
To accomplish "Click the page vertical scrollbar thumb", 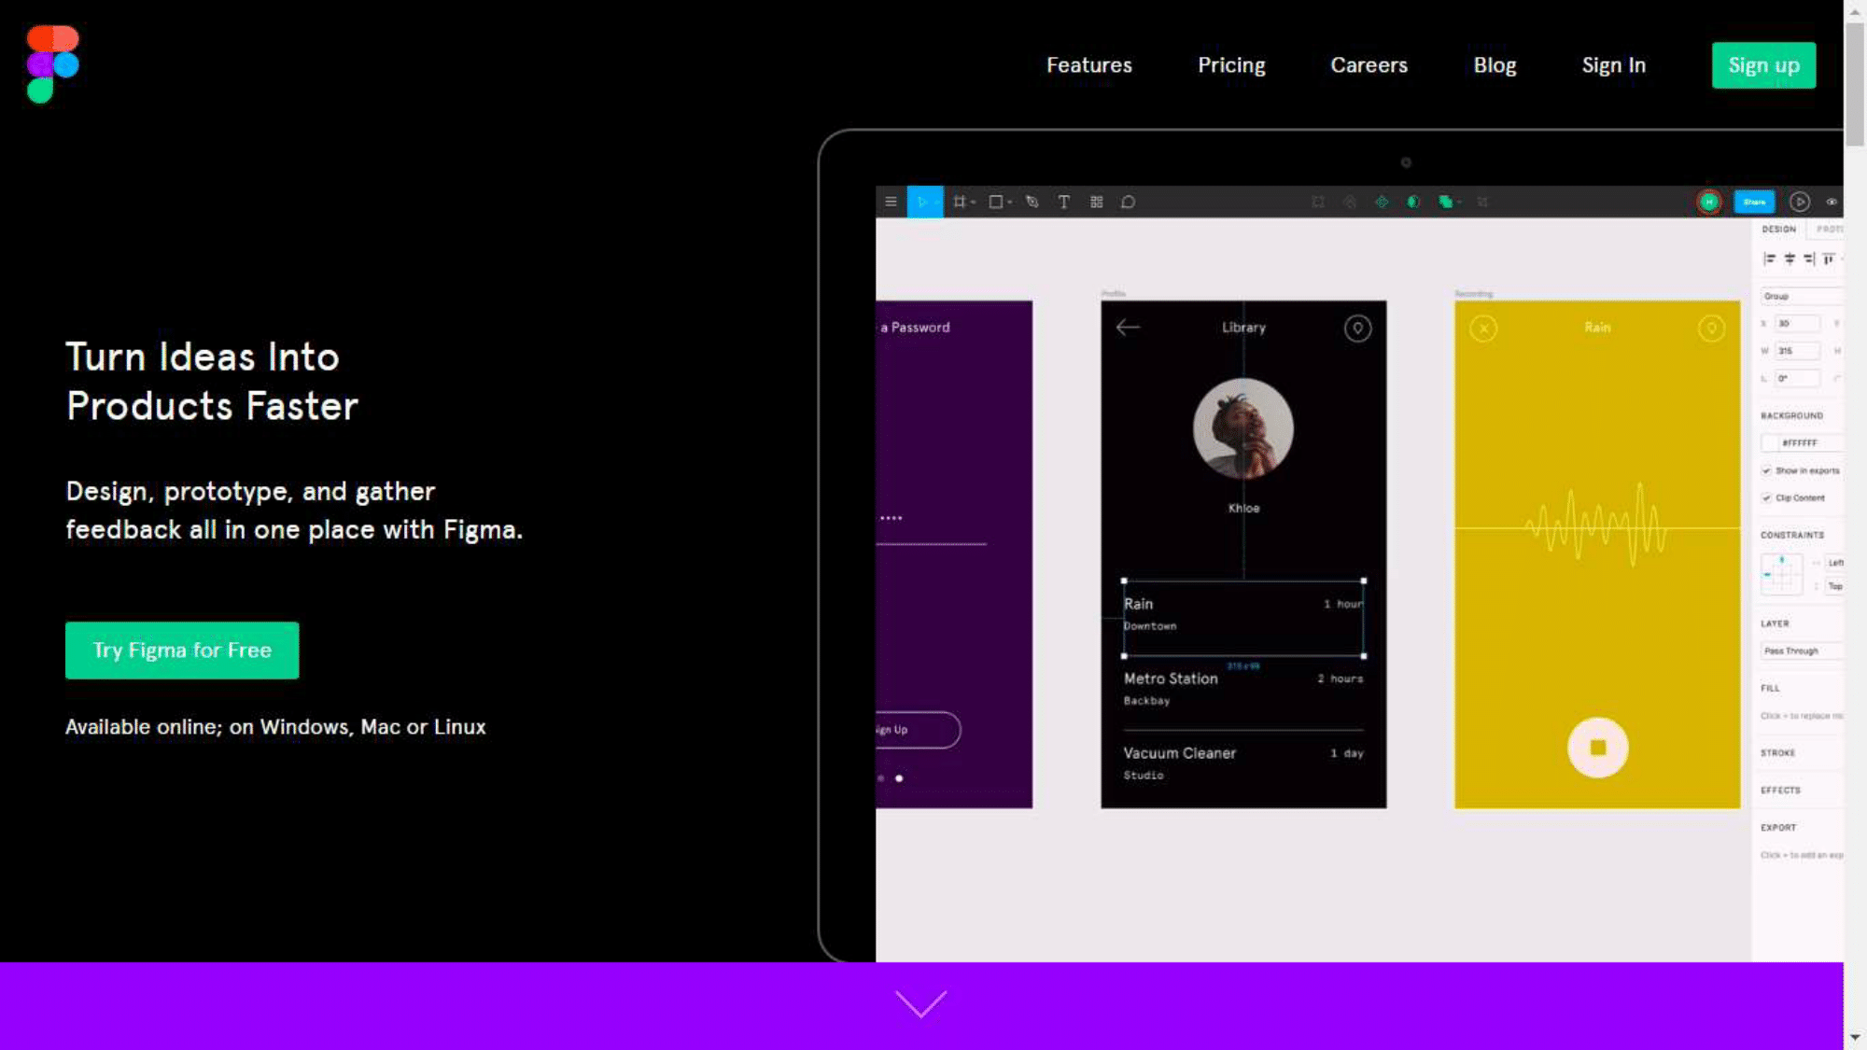I will [1855, 84].
